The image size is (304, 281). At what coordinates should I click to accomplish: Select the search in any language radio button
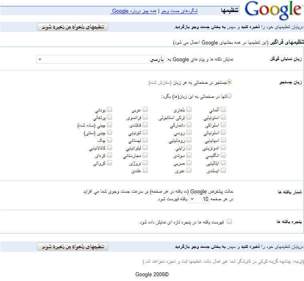click(230, 82)
